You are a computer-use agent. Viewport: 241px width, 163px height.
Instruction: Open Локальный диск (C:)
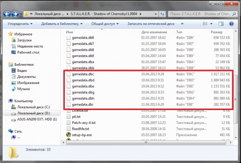point(31,107)
